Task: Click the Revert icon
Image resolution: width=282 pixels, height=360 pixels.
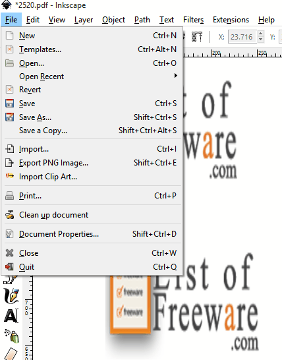Action: click(9, 90)
